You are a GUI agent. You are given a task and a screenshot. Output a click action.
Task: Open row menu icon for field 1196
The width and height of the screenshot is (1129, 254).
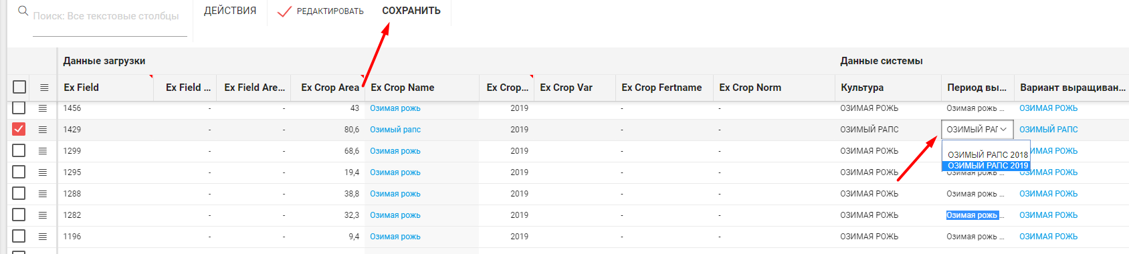tap(43, 237)
